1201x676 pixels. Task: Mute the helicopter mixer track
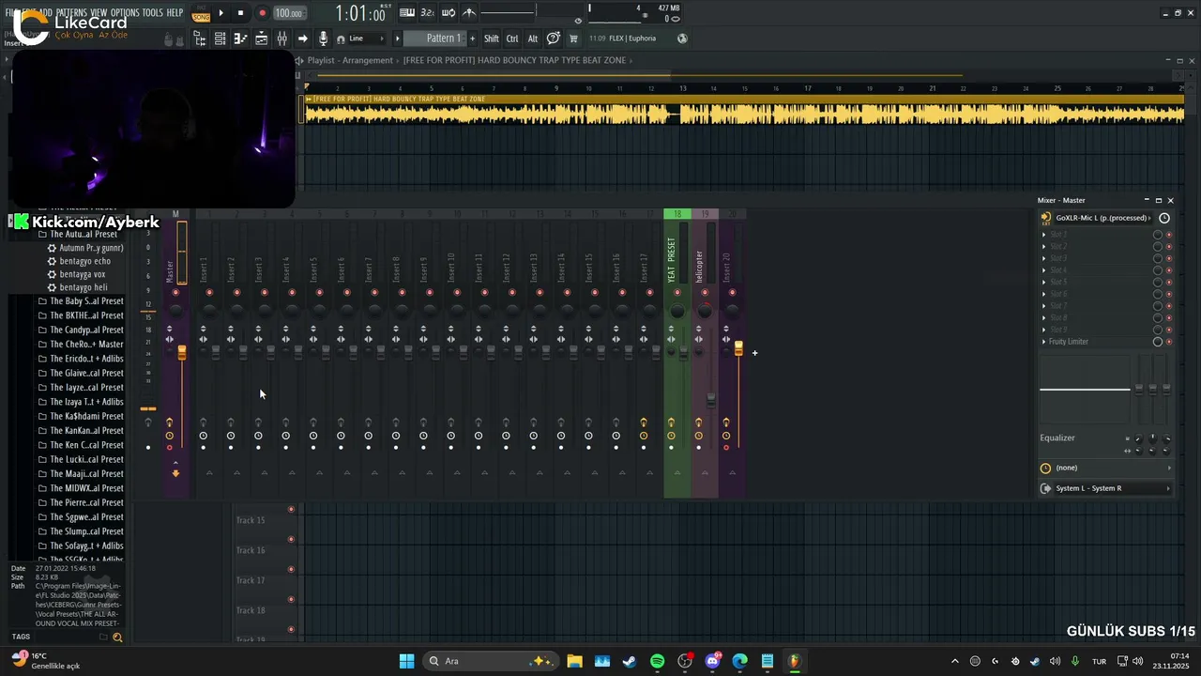705,293
